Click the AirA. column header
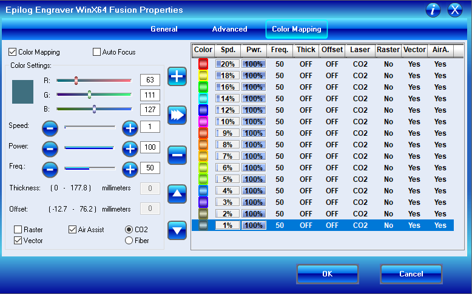 [x=440, y=50]
